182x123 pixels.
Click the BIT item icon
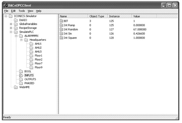tap(61, 21)
